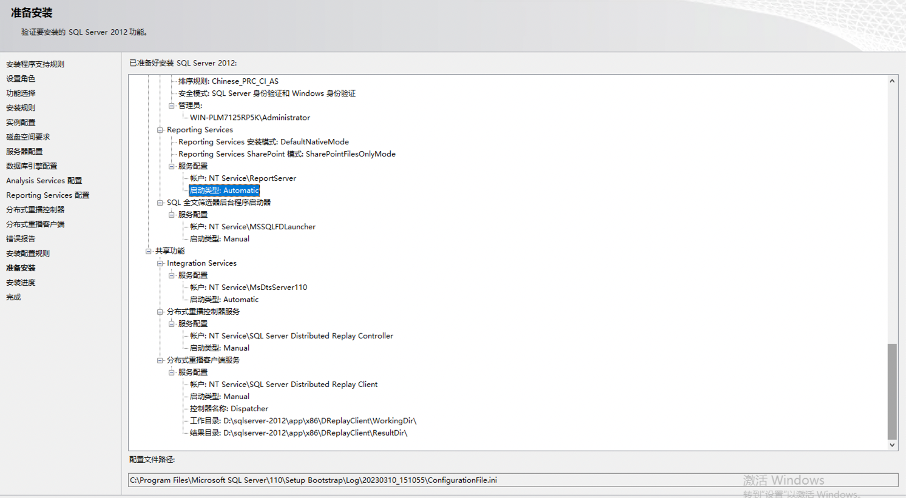
Task: Click the 服务器配置 step in sidebar
Action: click(24, 152)
